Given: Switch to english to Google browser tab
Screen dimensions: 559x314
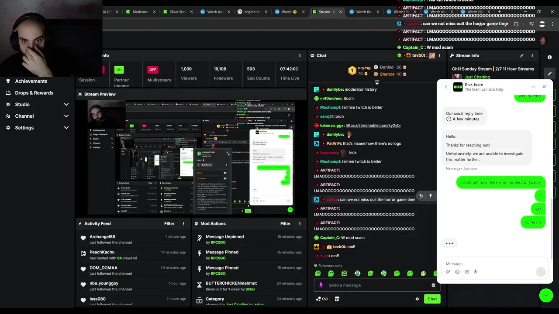Looking at the screenshot, I should pos(252,12).
